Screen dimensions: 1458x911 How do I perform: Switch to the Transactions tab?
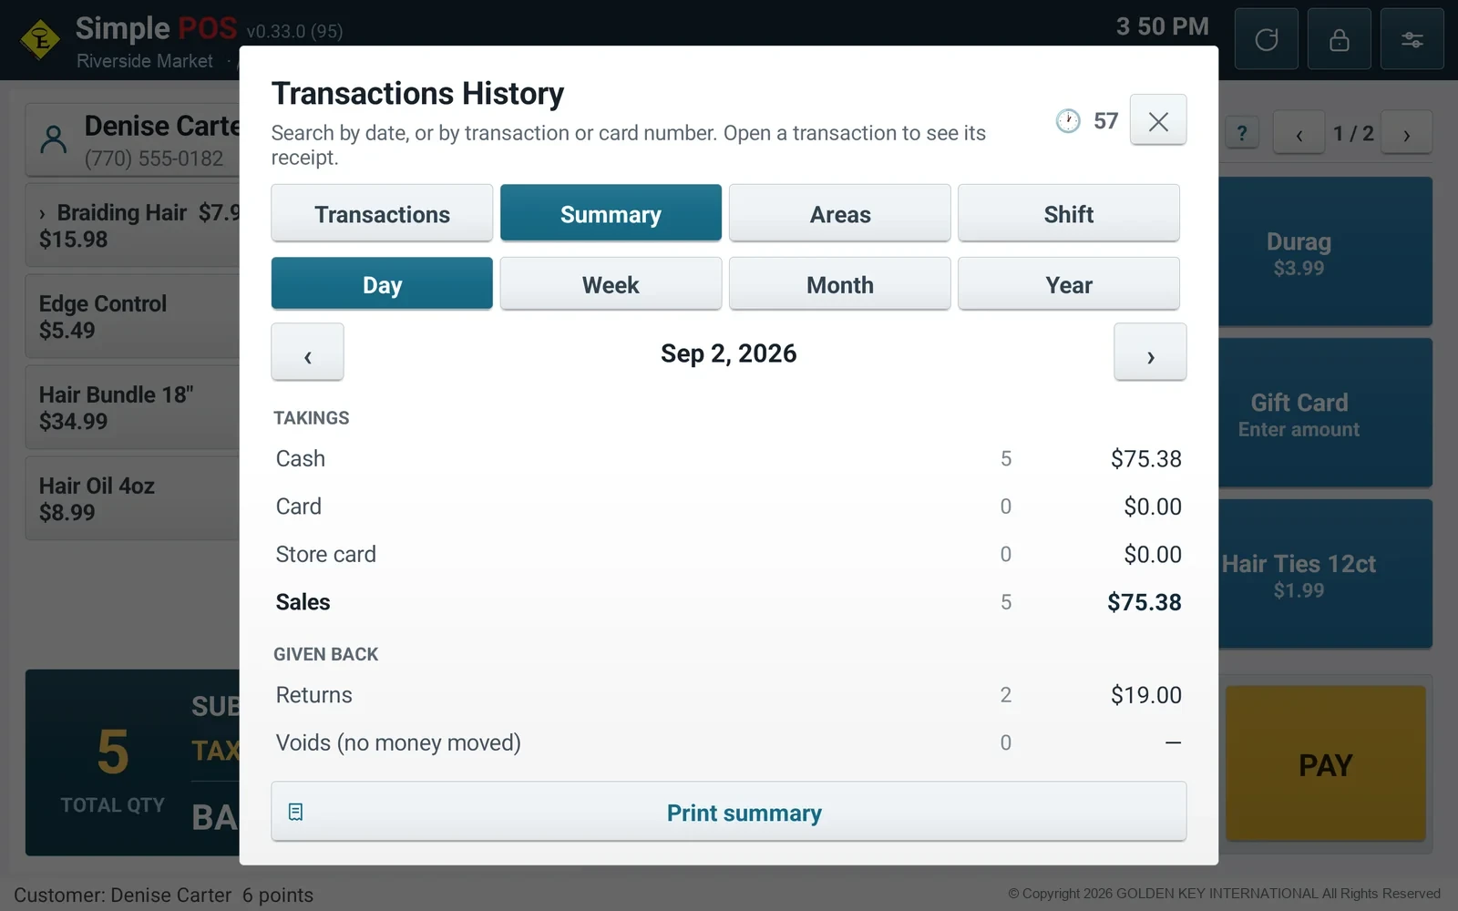tap(382, 213)
